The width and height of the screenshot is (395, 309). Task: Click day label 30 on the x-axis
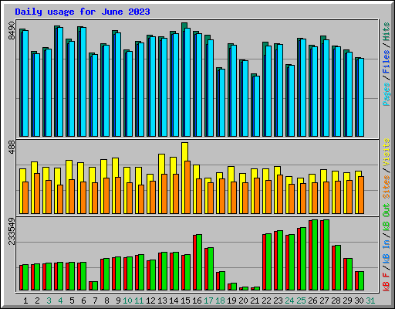pos(359,301)
